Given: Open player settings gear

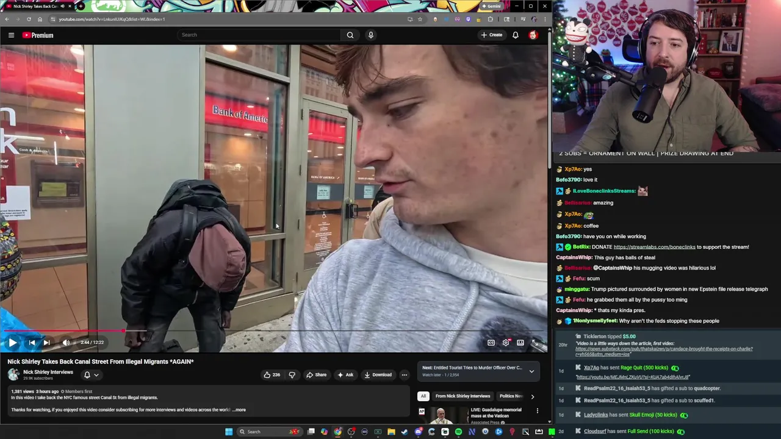Looking at the screenshot, I should click(506, 343).
